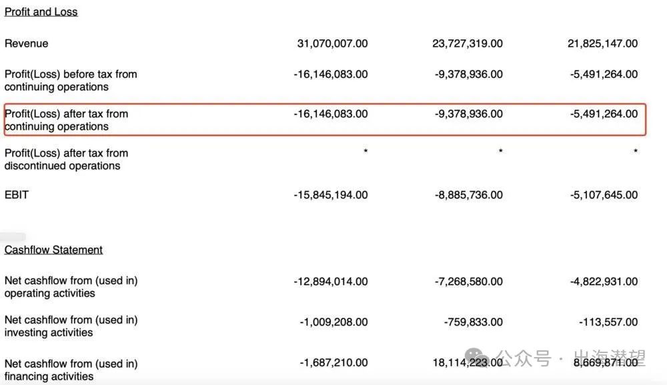Select the EBIT value -8,885,736.00

click(468, 195)
